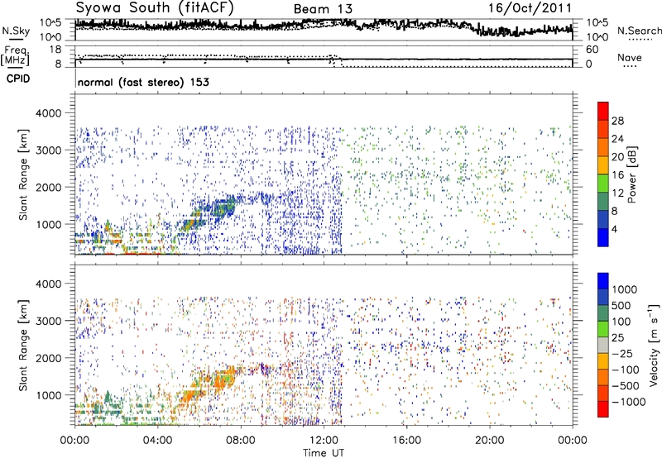Click 'Velocity [m s-1]' colorbar title

[654, 345]
